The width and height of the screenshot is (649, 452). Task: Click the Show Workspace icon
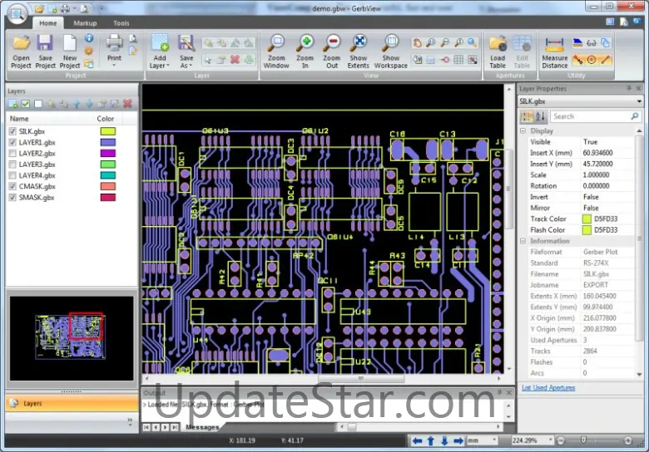pyautogui.click(x=390, y=43)
